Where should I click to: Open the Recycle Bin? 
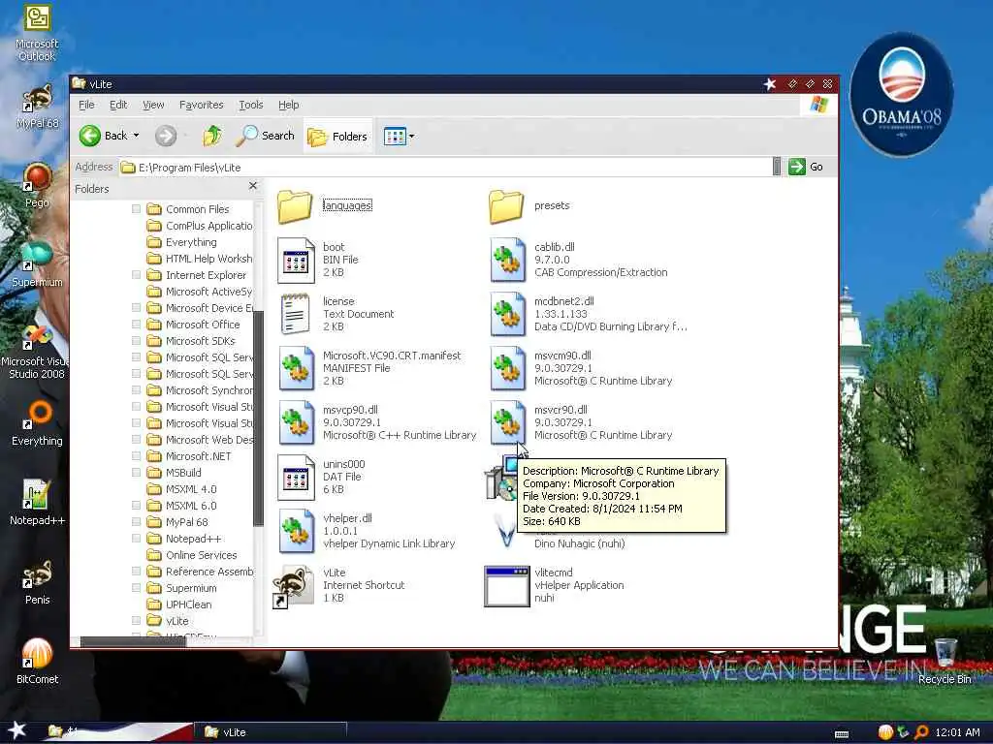tap(945, 661)
